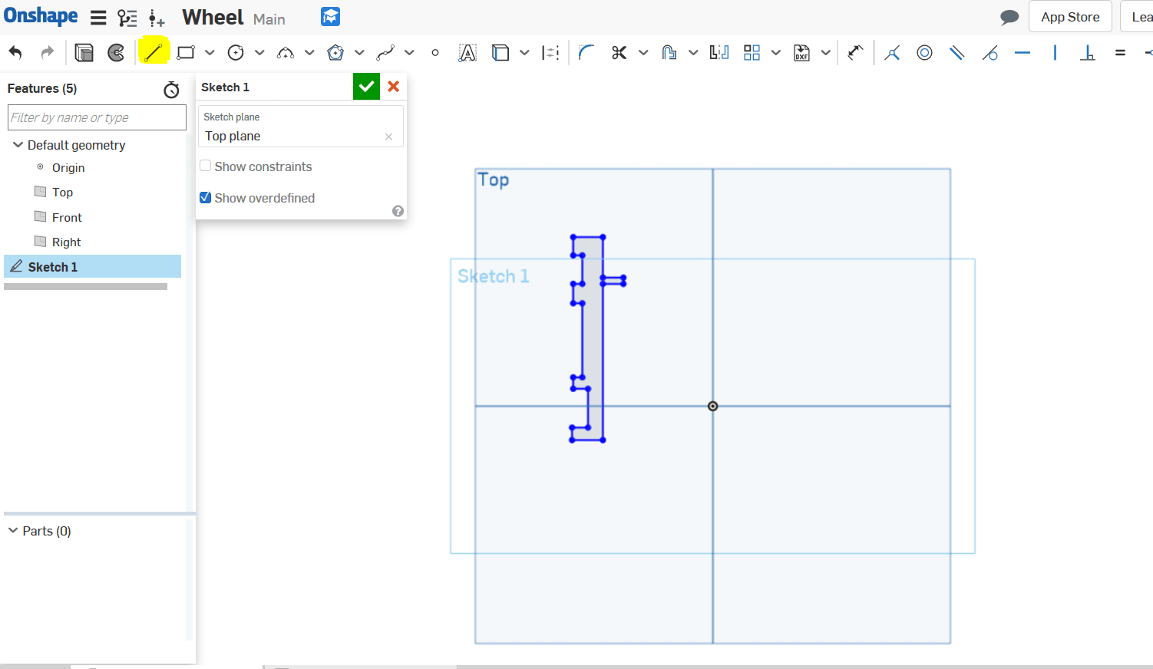Expand the Trim tool dropdown arrow
This screenshot has width=1153, height=669.
(x=643, y=52)
